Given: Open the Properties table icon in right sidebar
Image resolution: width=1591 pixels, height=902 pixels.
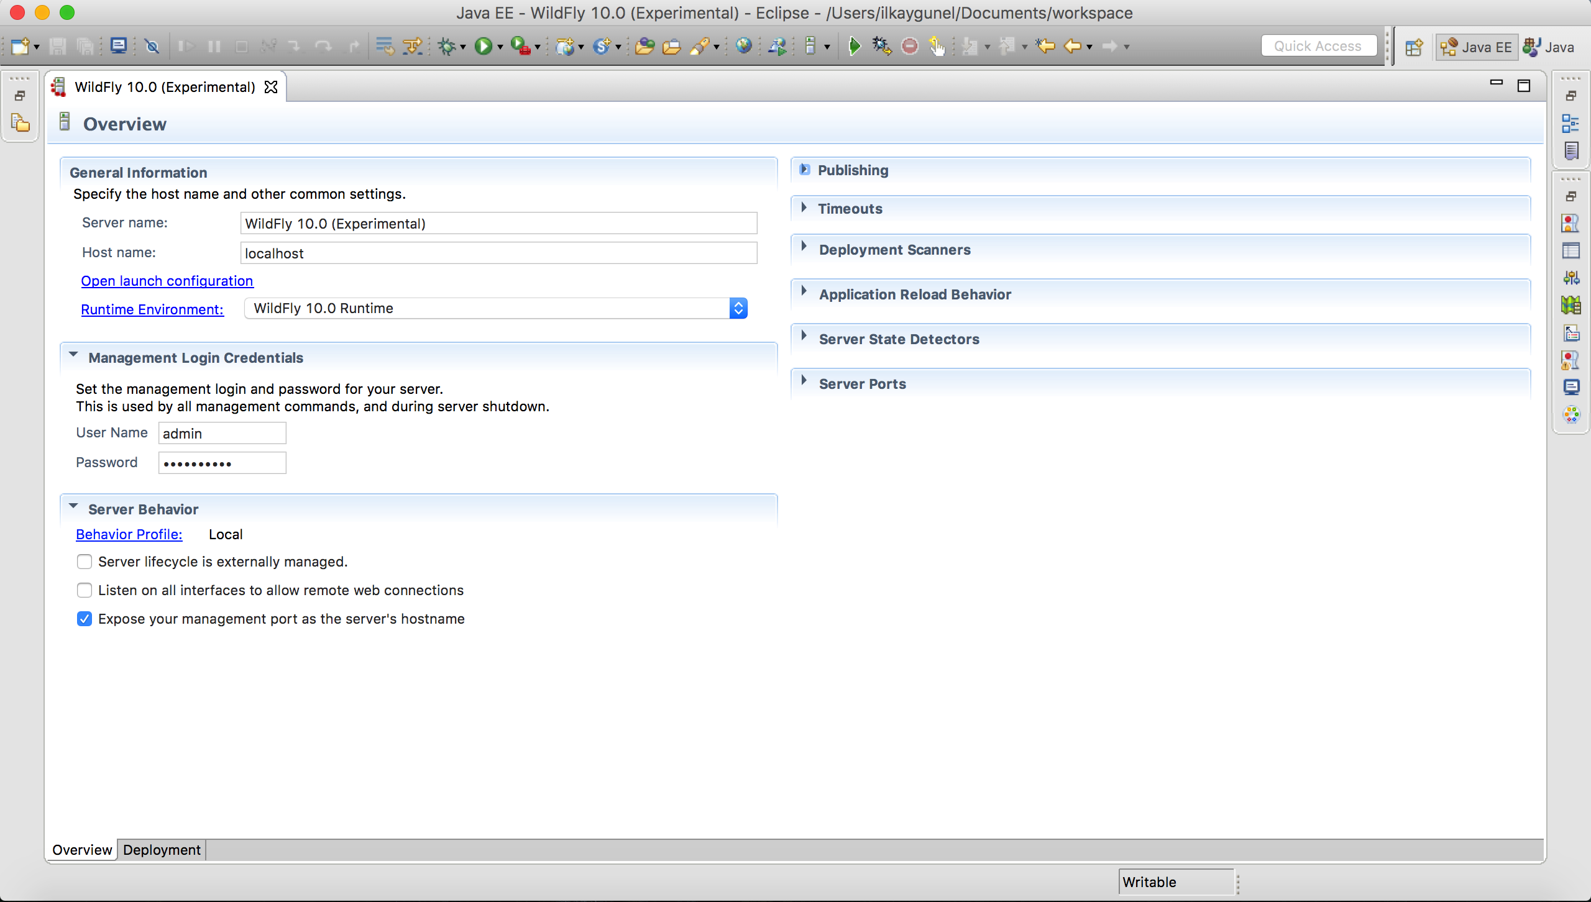Looking at the screenshot, I should click(x=1570, y=251).
